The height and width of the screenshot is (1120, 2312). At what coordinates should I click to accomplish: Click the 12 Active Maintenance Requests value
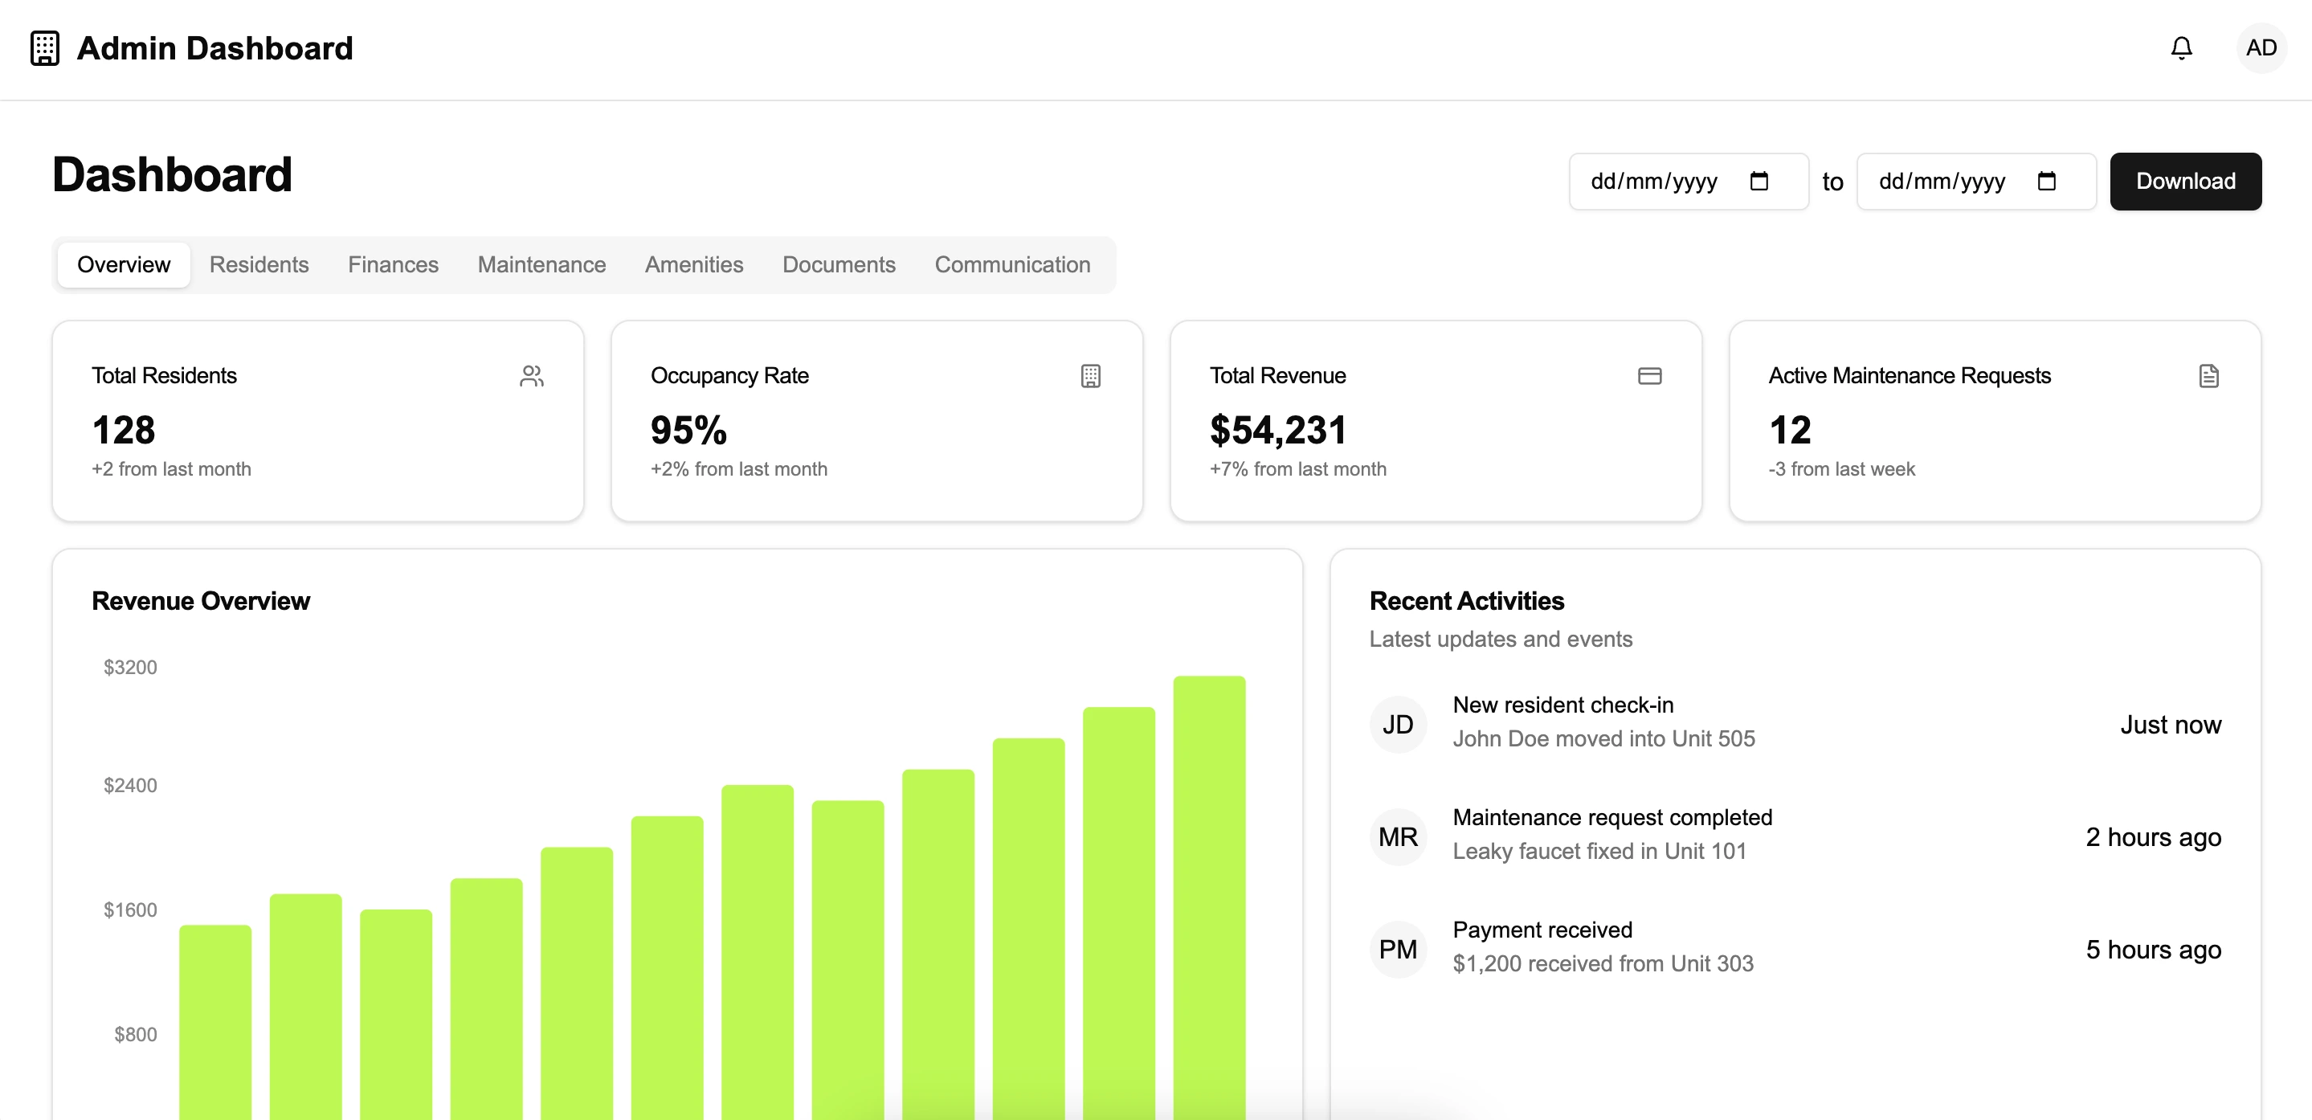click(x=1790, y=430)
